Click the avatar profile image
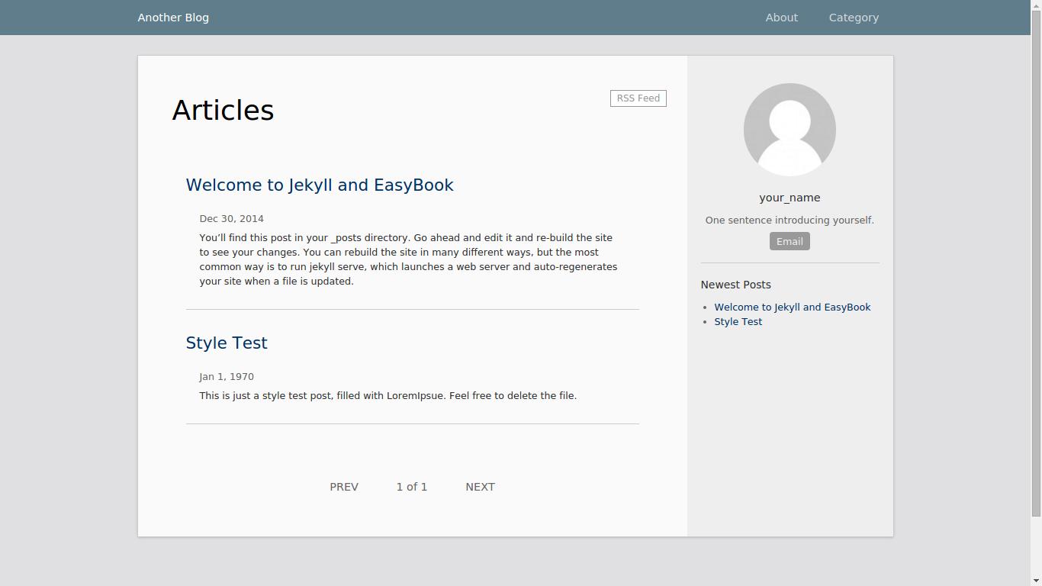Viewport: 1042px width, 586px height. [x=790, y=129]
